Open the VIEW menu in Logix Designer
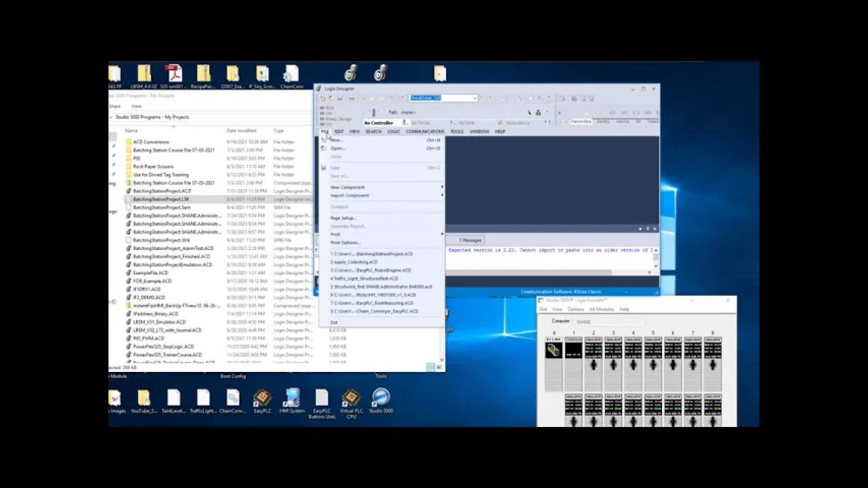The width and height of the screenshot is (868, 488). pos(354,131)
